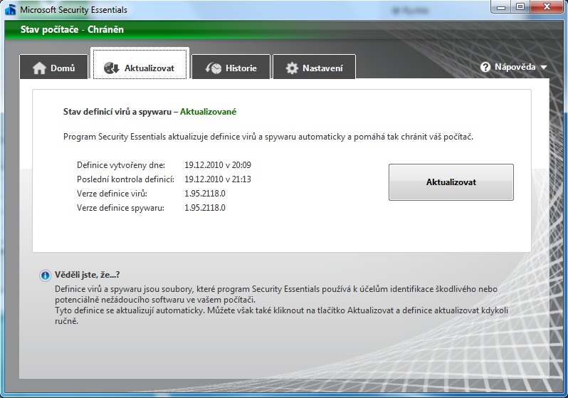Click the Microsoft Security Essentials title bar icon

(x=11, y=9)
